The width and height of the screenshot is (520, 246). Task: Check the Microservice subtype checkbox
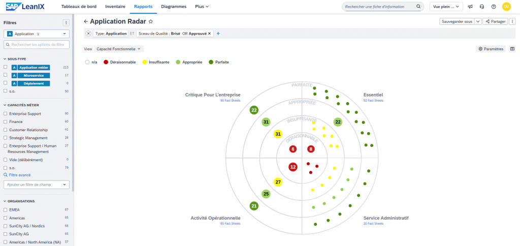[x=6, y=75]
